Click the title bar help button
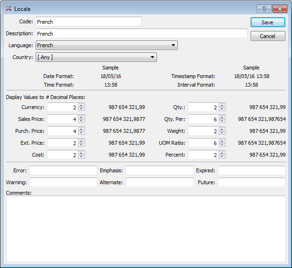292x268 pixels. pyautogui.click(x=263, y=9)
